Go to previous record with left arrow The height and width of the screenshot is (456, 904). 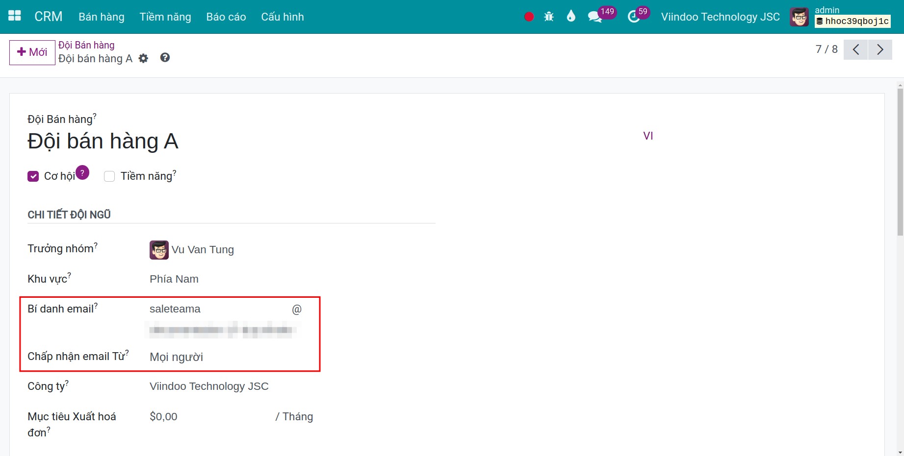click(856, 49)
